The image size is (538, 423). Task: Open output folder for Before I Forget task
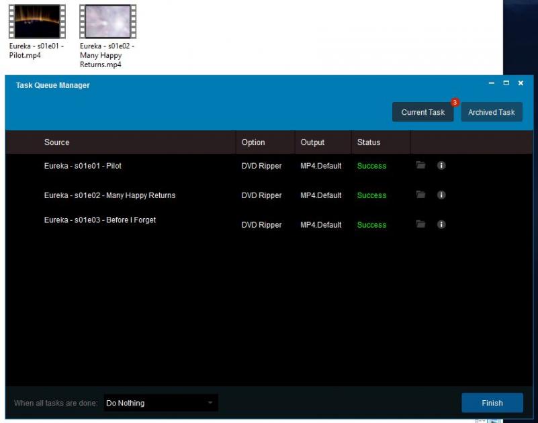click(420, 224)
